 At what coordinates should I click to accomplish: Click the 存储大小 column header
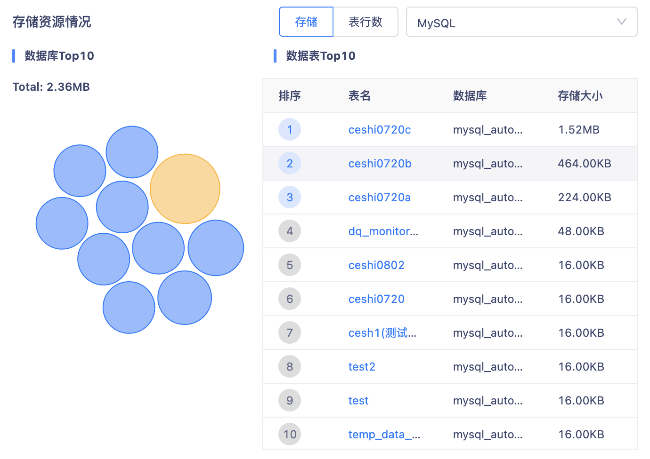580,96
